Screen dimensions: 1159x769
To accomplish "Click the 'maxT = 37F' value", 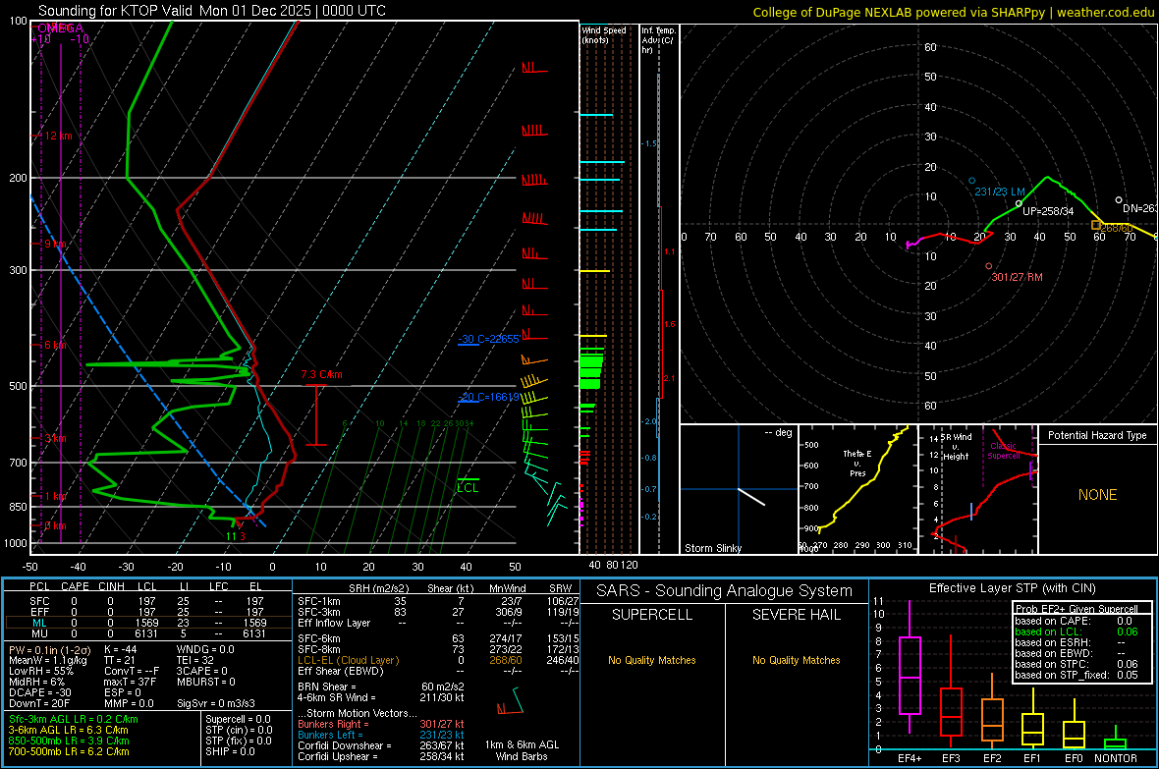I will click(x=130, y=682).
